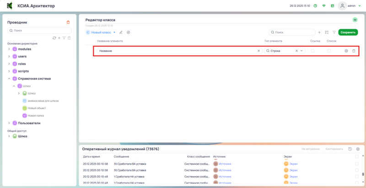Click the pencil icon to rename Новый класс
The image size is (366, 188).
click(121, 32)
